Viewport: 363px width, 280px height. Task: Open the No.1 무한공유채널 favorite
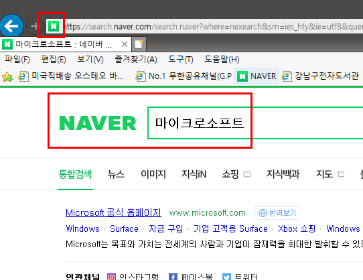[184, 76]
